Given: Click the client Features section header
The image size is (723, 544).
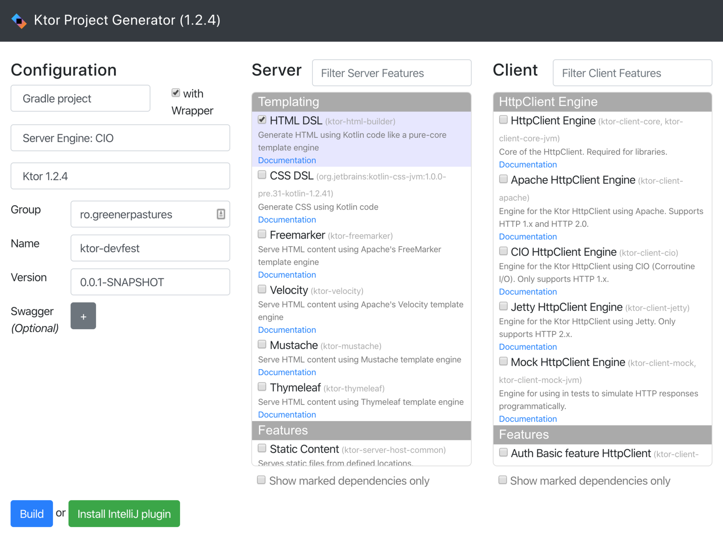Looking at the screenshot, I should pos(603,435).
